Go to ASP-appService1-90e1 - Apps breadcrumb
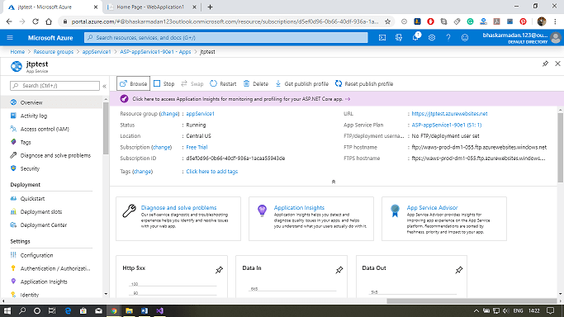This screenshot has height=317, width=564. 155,52
